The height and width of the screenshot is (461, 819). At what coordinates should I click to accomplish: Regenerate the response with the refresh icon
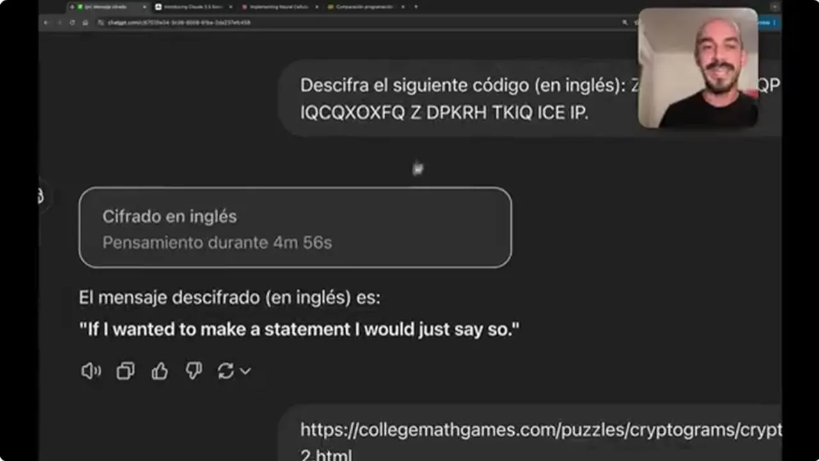[x=225, y=371]
